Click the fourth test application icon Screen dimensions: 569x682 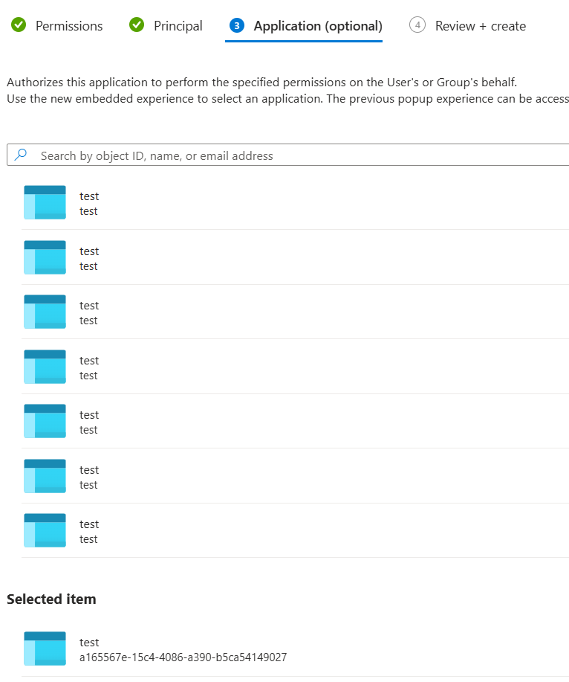point(45,367)
